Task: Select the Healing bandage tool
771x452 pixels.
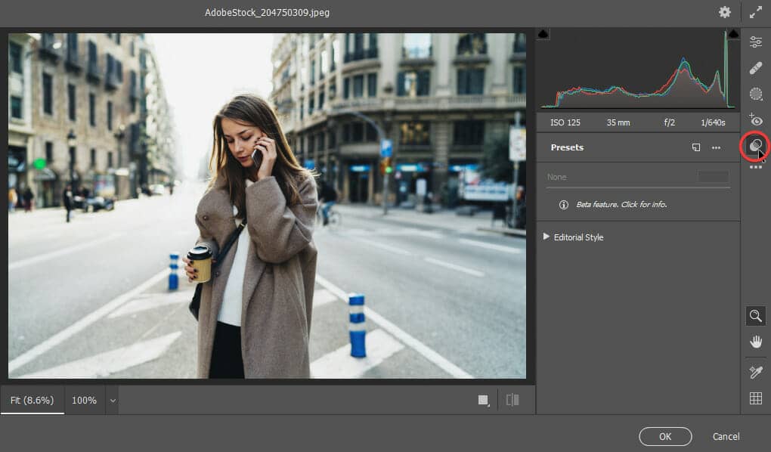Action: 755,68
